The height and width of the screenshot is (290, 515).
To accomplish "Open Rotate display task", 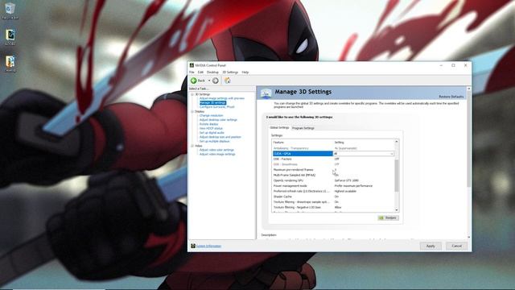I will [209, 124].
